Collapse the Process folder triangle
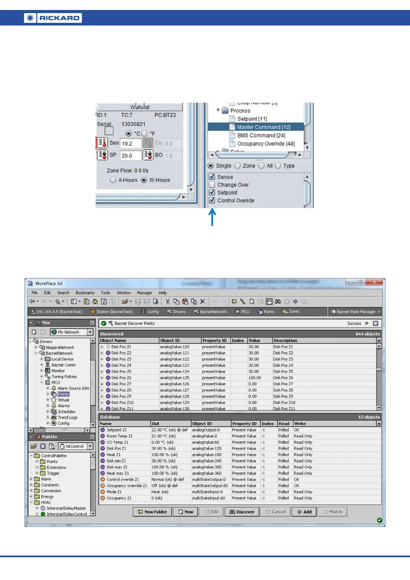This screenshot has width=410, height=580. click(x=218, y=110)
